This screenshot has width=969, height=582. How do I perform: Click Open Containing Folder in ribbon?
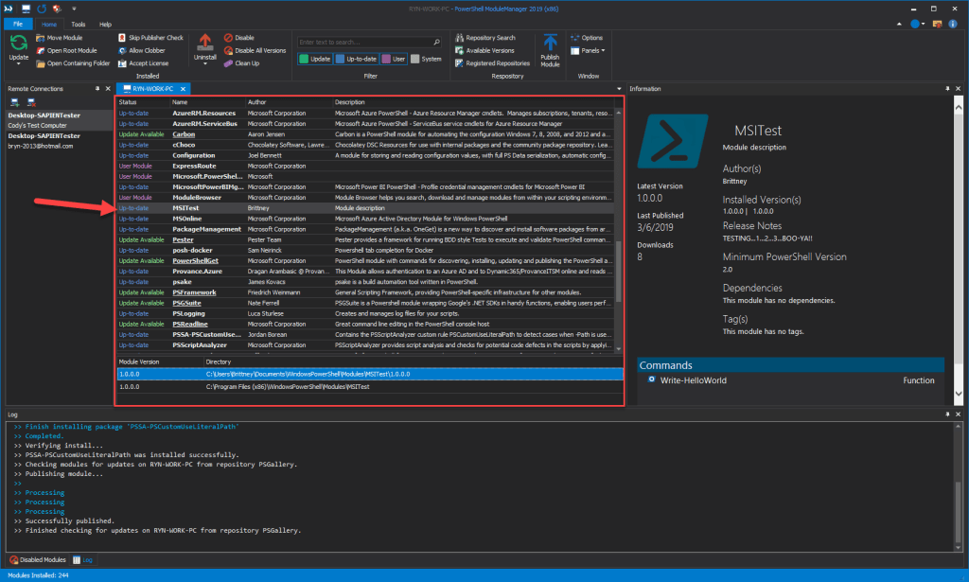click(73, 63)
